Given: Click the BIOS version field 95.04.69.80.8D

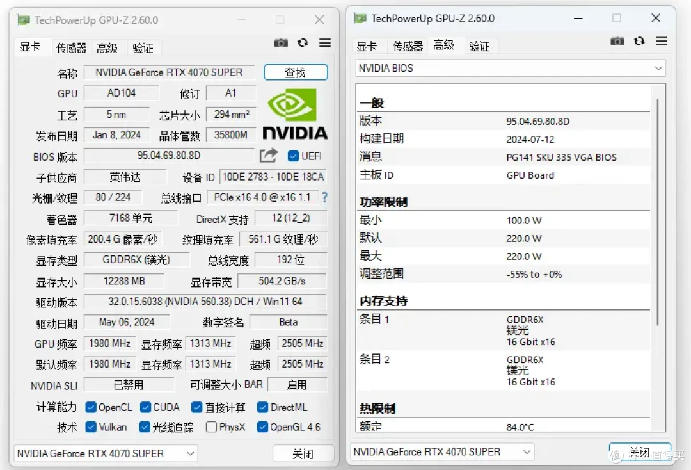Looking at the screenshot, I should (169, 155).
